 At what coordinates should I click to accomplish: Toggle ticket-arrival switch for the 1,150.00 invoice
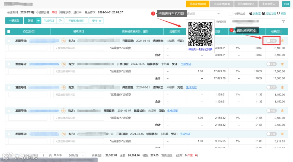coord(272,87)
